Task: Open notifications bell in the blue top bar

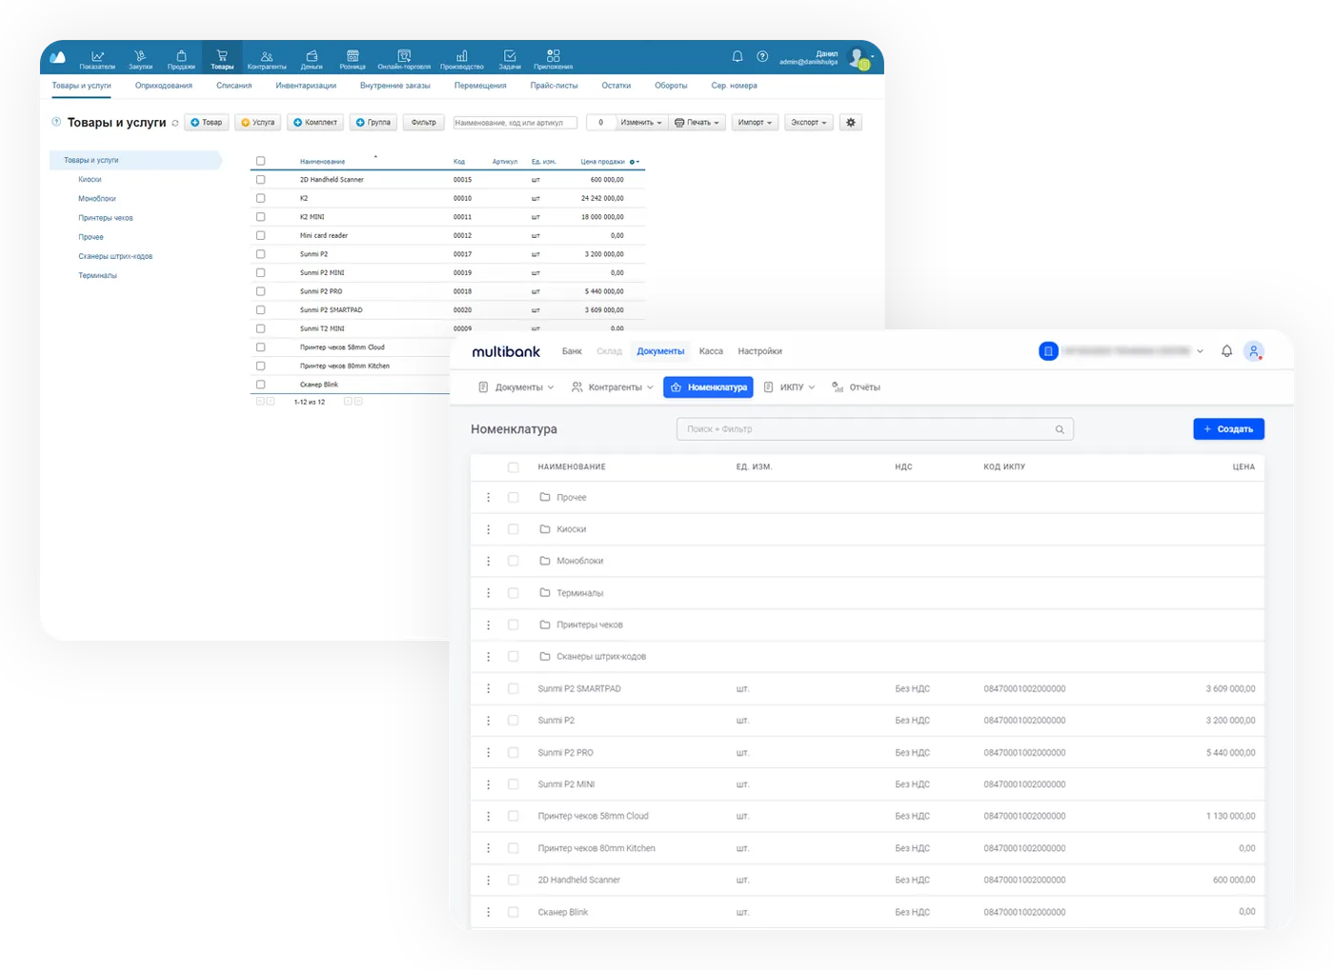Action: pyautogui.click(x=738, y=57)
